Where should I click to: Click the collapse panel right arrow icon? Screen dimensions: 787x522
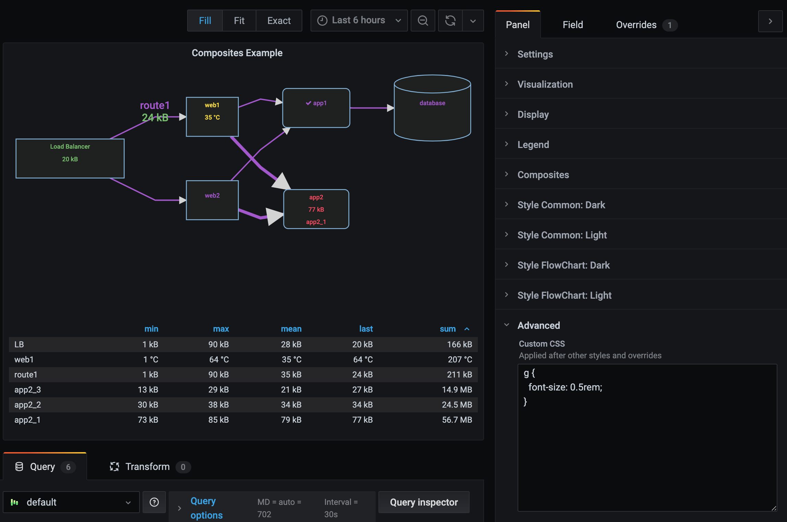click(x=771, y=21)
